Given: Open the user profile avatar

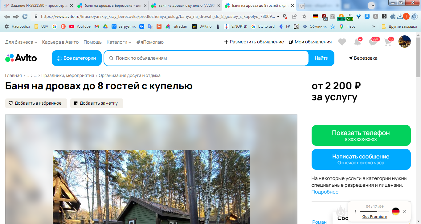Looking at the screenshot, I should tap(405, 42).
